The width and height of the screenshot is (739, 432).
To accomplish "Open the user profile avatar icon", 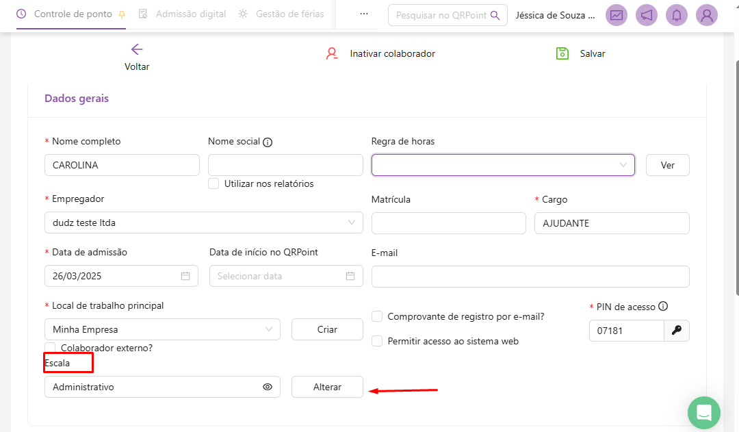I will [707, 15].
